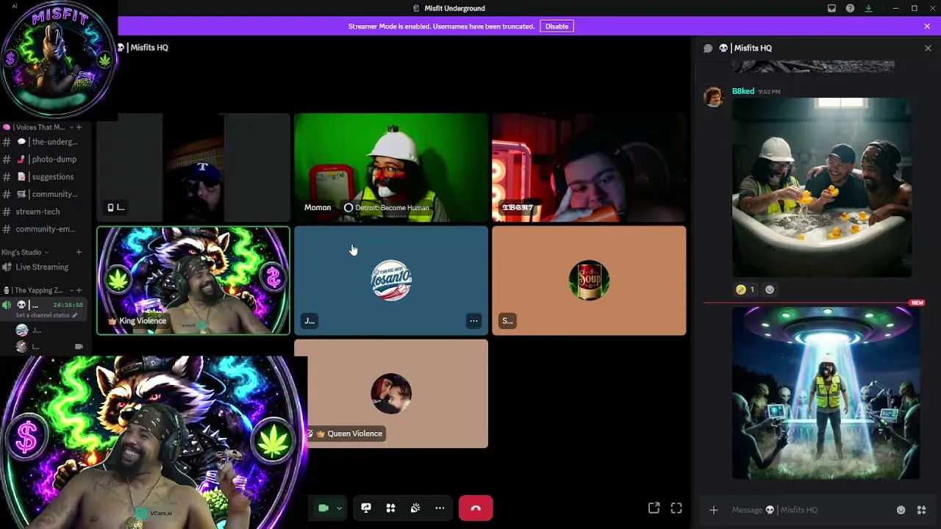Select the King Violence video tile

point(193,281)
